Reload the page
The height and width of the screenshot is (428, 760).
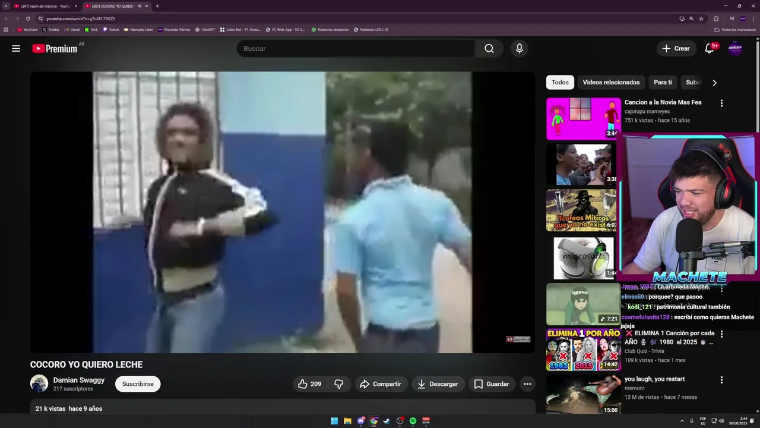(28, 18)
